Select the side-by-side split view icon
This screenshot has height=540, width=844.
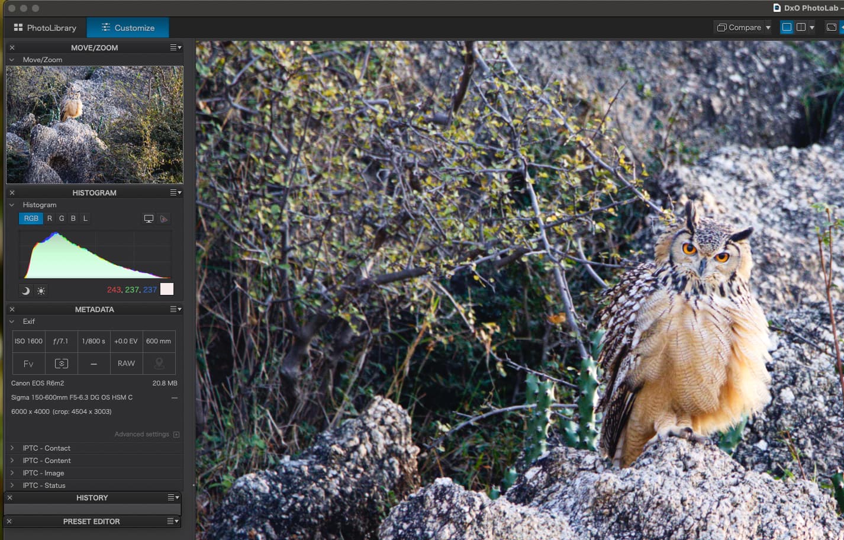click(801, 27)
